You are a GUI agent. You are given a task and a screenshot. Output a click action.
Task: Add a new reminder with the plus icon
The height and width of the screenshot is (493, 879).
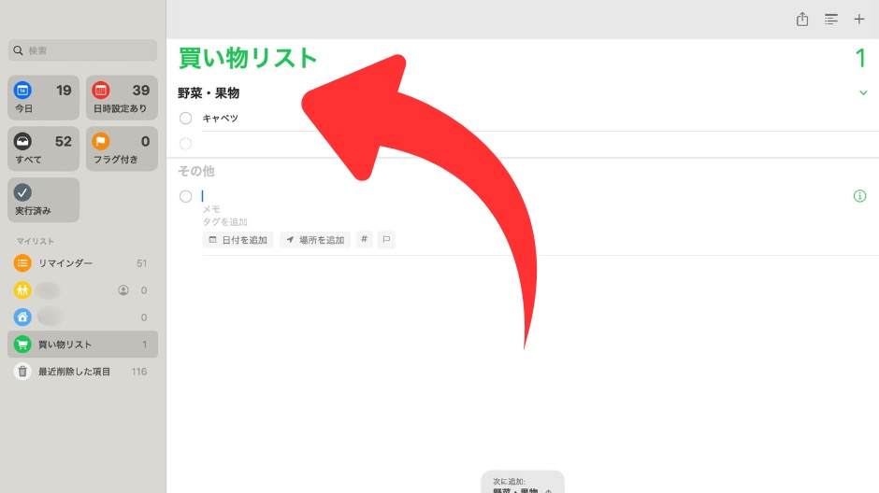click(858, 19)
